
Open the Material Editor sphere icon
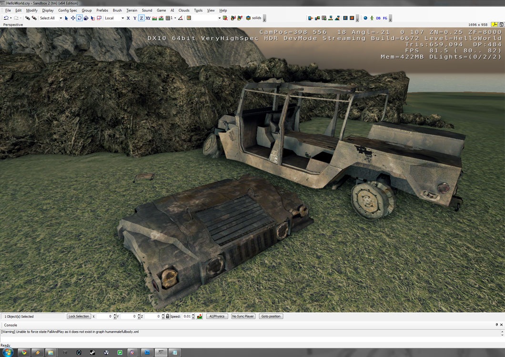[x=365, y=18]
